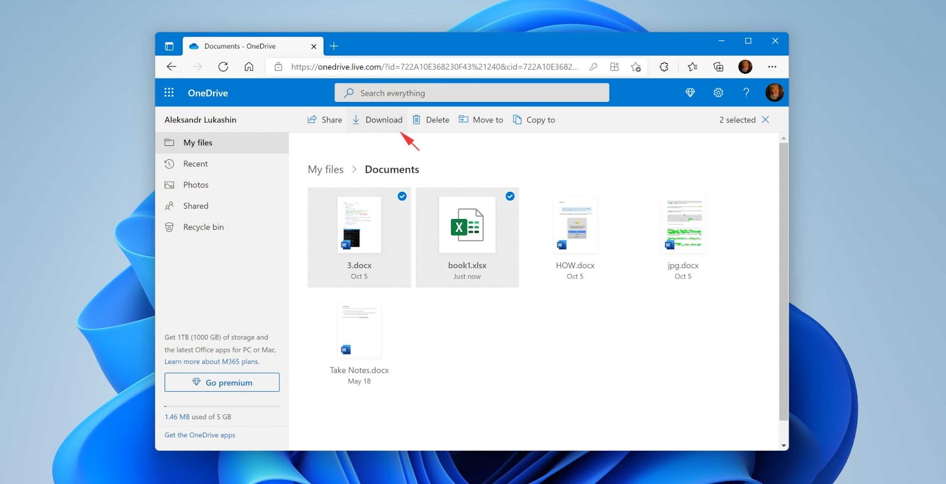The image size is (946, 484).
Task: Click Get the OneDrive apps link
Action: [x=200, y=435]
